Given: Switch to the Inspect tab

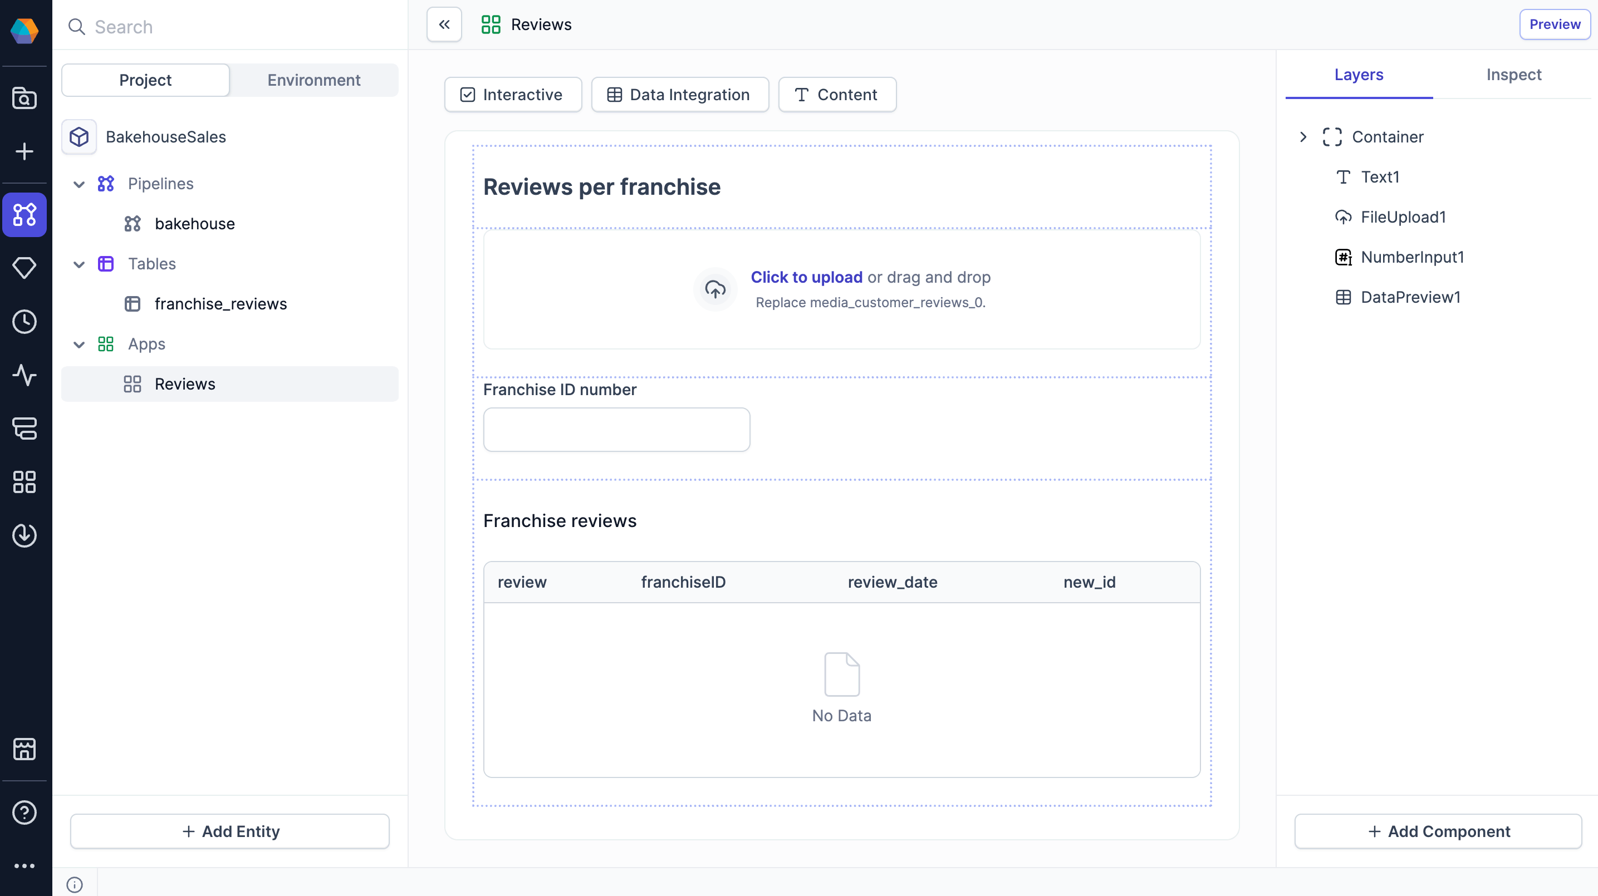Looking at the screenshot, I should 1513,75.
